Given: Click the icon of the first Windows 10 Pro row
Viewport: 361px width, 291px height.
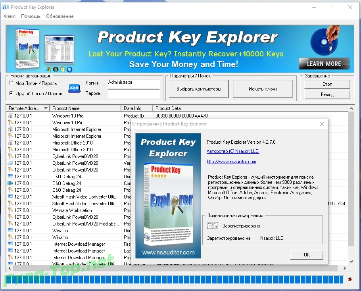Looking at the screenshot, I should 10,116.
